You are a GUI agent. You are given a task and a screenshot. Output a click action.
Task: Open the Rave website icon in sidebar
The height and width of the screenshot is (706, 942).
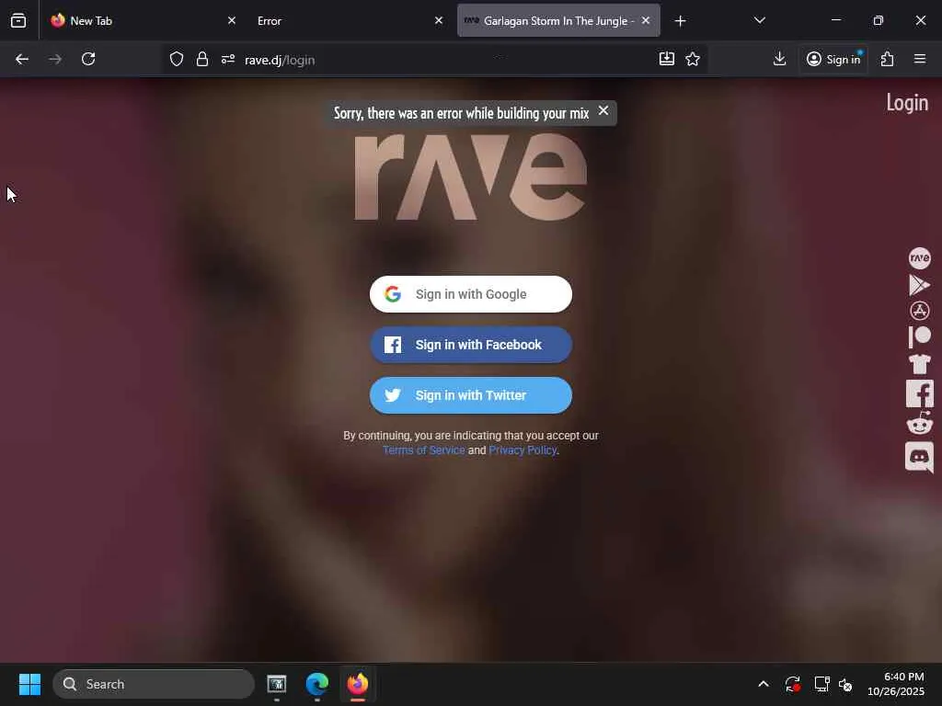(919, 258)
